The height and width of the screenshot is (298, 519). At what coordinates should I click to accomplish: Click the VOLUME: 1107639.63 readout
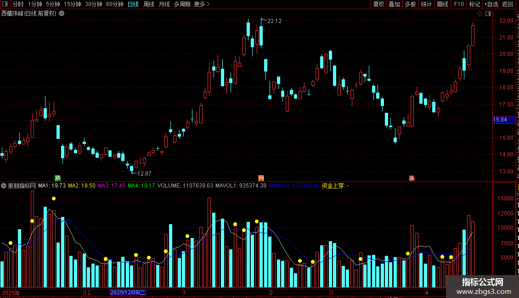(185, 186)
